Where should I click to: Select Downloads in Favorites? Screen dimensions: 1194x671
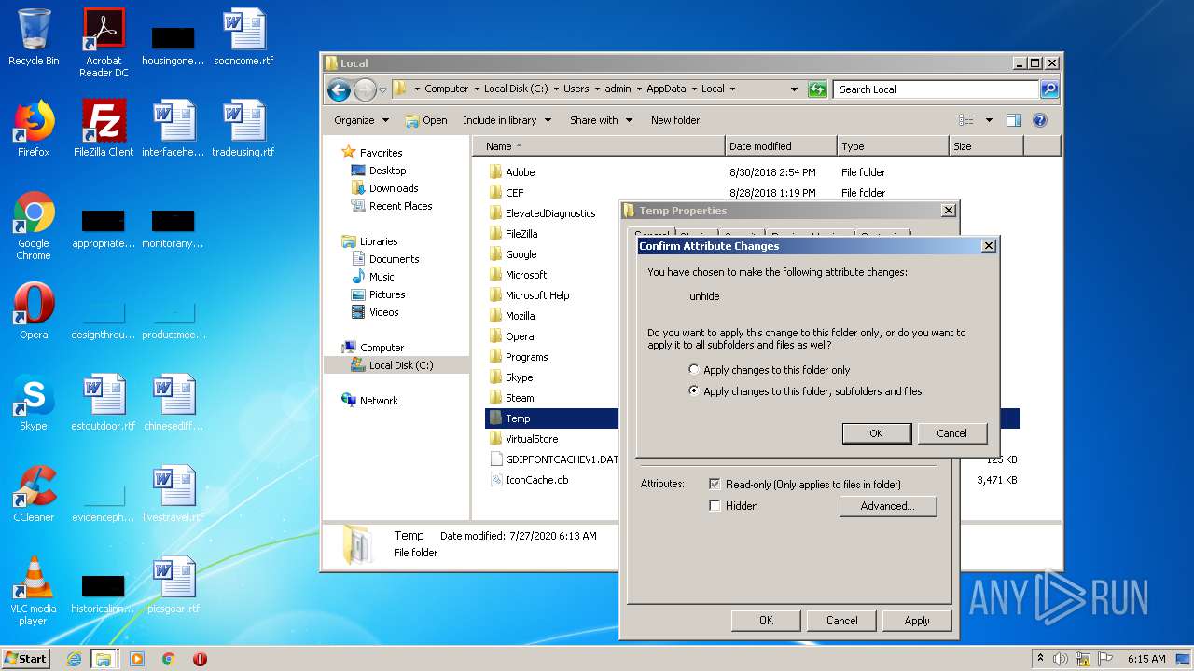[x=393, y=188]
